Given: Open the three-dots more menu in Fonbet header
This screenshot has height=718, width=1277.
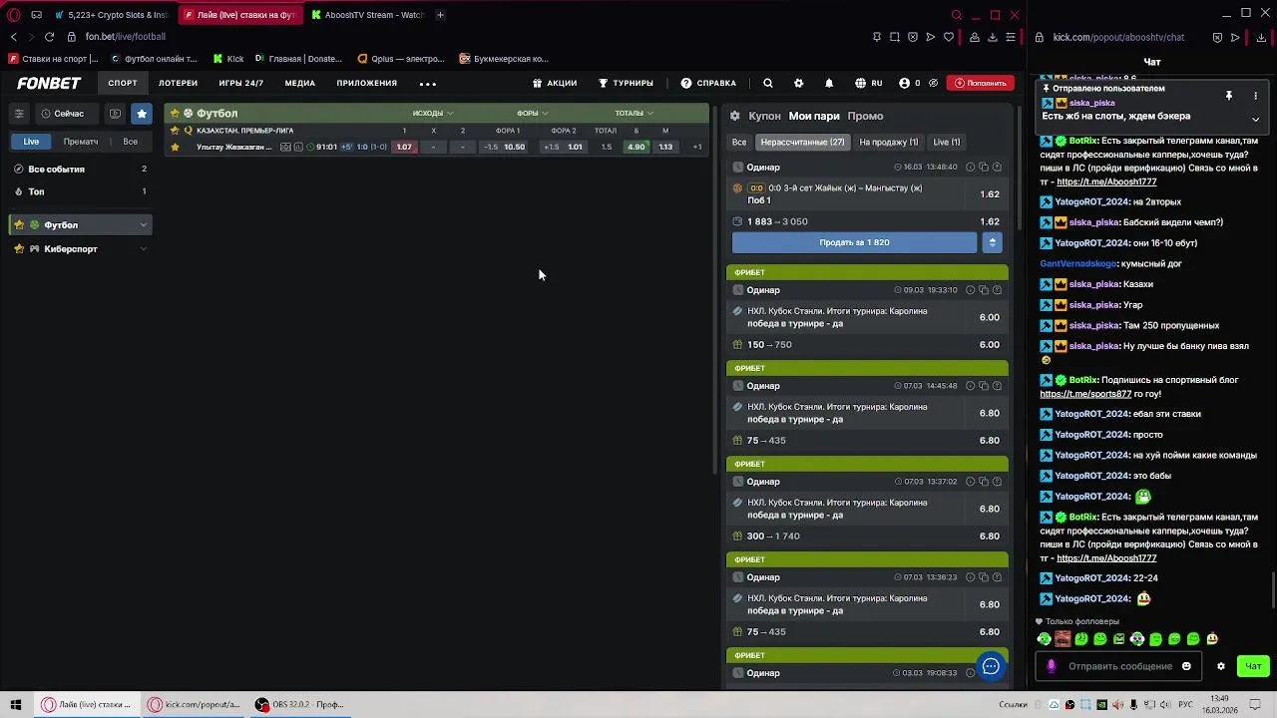Looking at the screenshot, I should (x=428, y=84).
